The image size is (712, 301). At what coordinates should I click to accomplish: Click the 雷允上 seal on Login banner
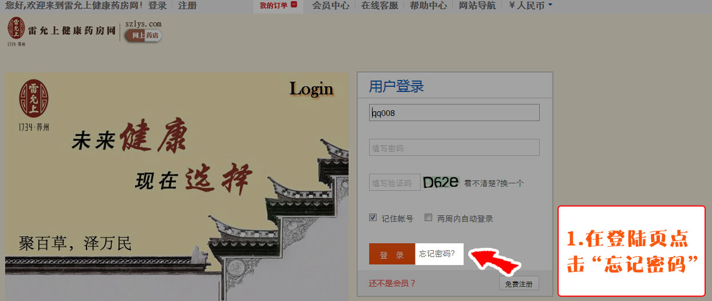click(34, 98)
